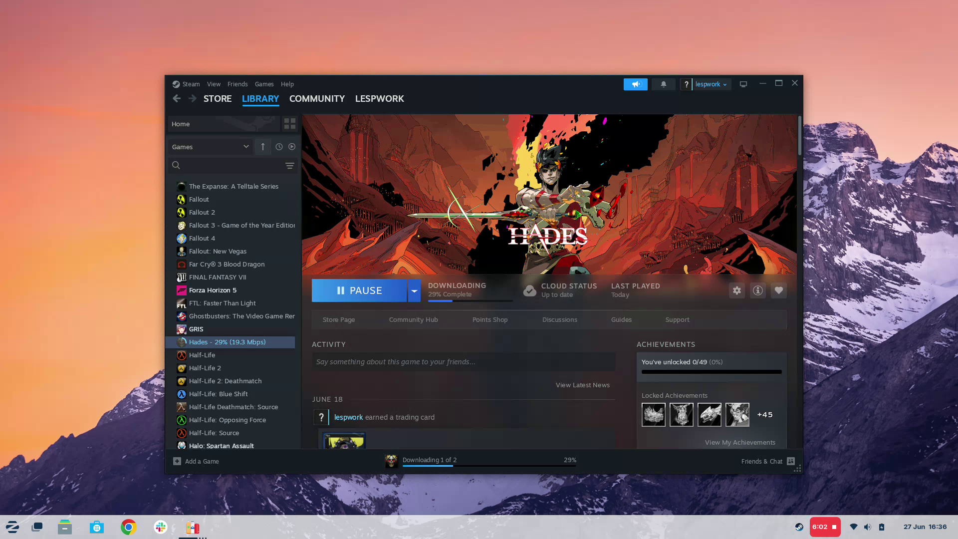Go to the STORE tab
This screenshot has height=539, width=958.
pyautogui.click(x=218, y=99)
